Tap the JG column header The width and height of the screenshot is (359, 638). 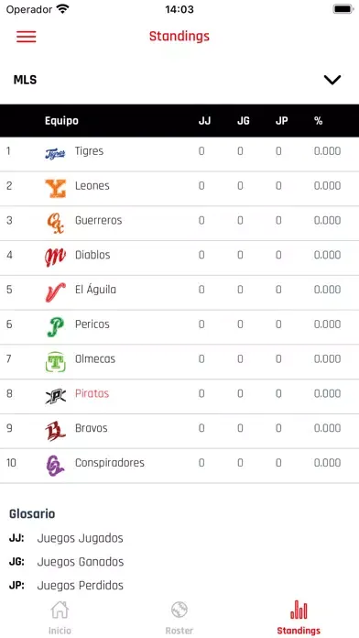[x=243, y=121]
